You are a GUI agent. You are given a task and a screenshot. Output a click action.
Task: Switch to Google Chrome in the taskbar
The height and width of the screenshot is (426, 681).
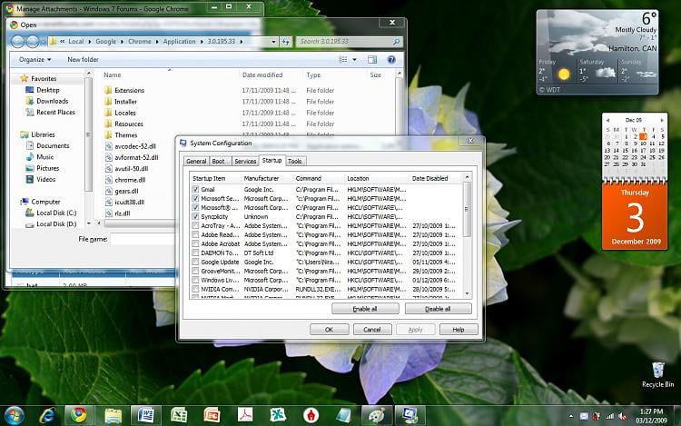(x=79, y=416)
